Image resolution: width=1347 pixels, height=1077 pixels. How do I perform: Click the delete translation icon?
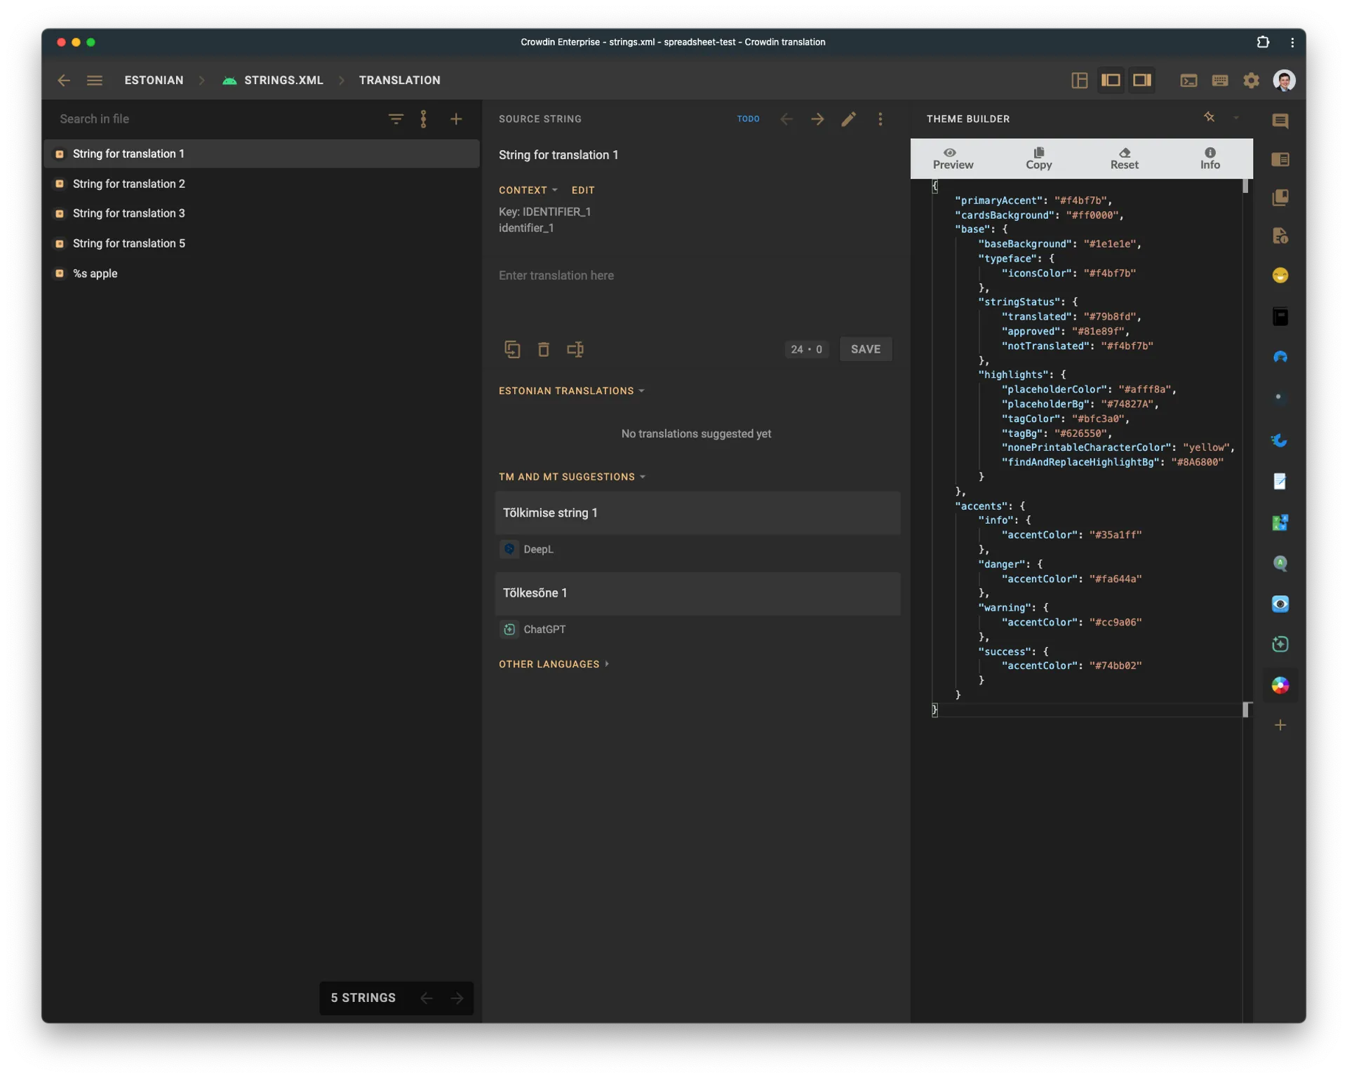pyautogui.click(x=543, y=349)
